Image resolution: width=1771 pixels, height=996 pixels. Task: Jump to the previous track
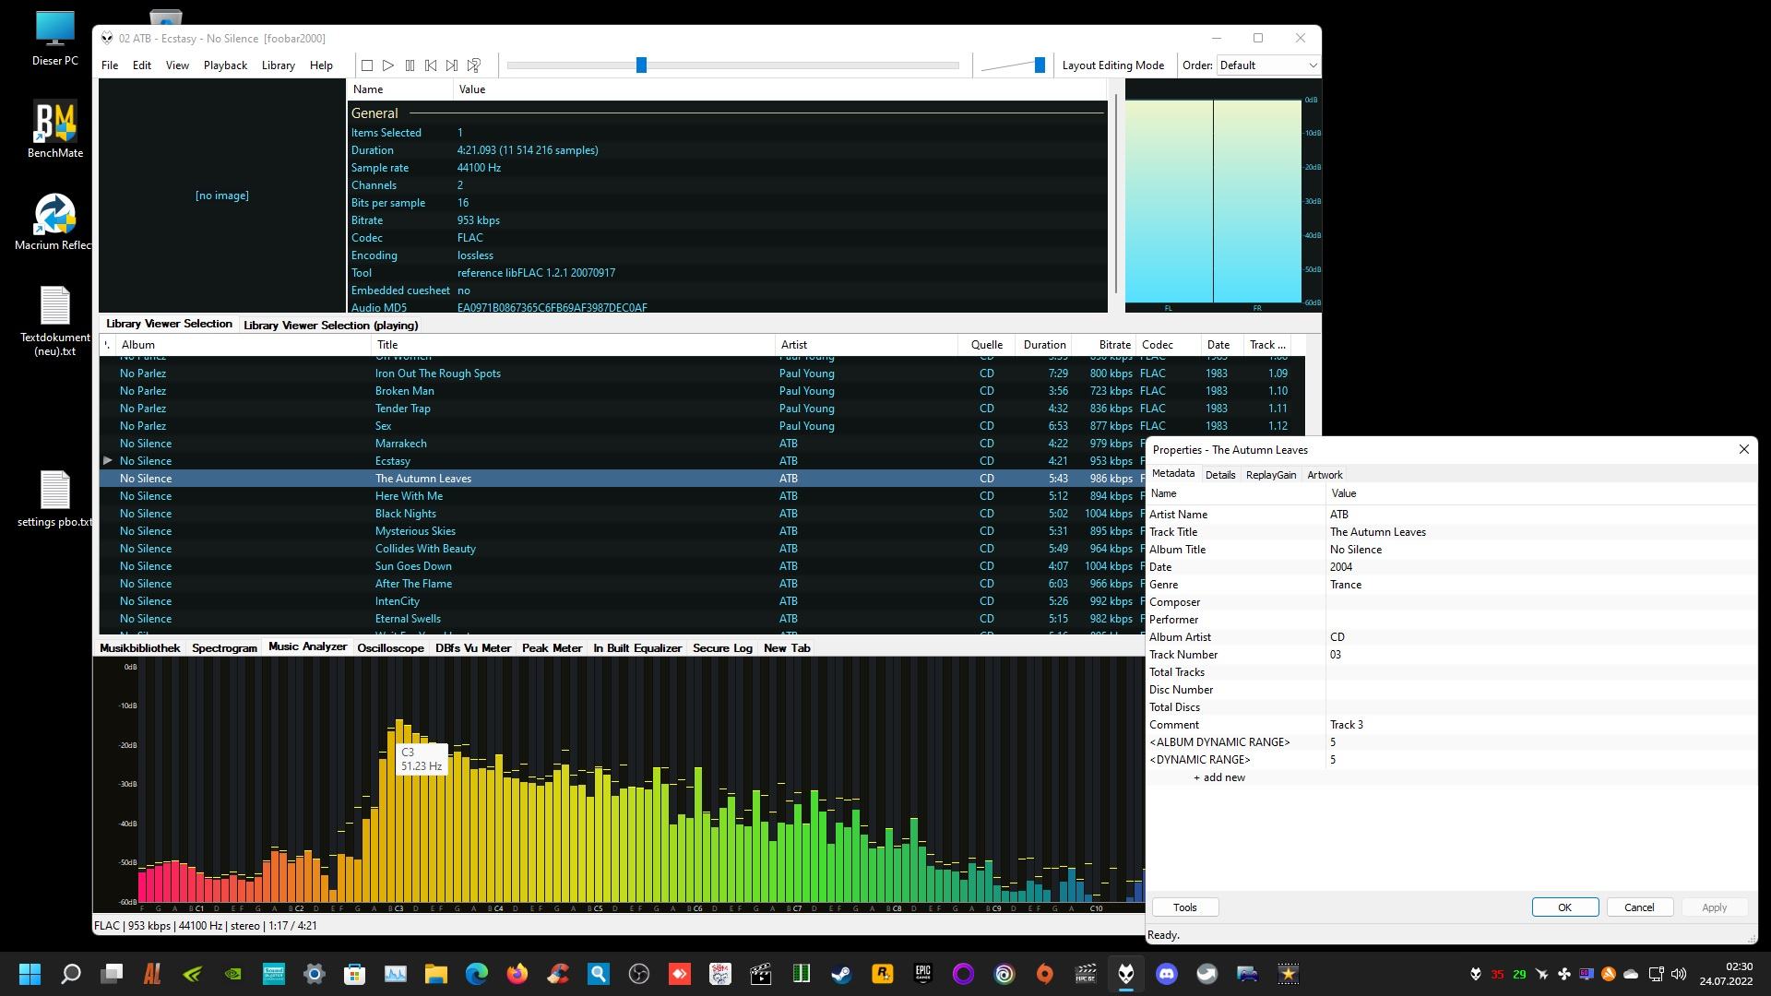[431, 65]
